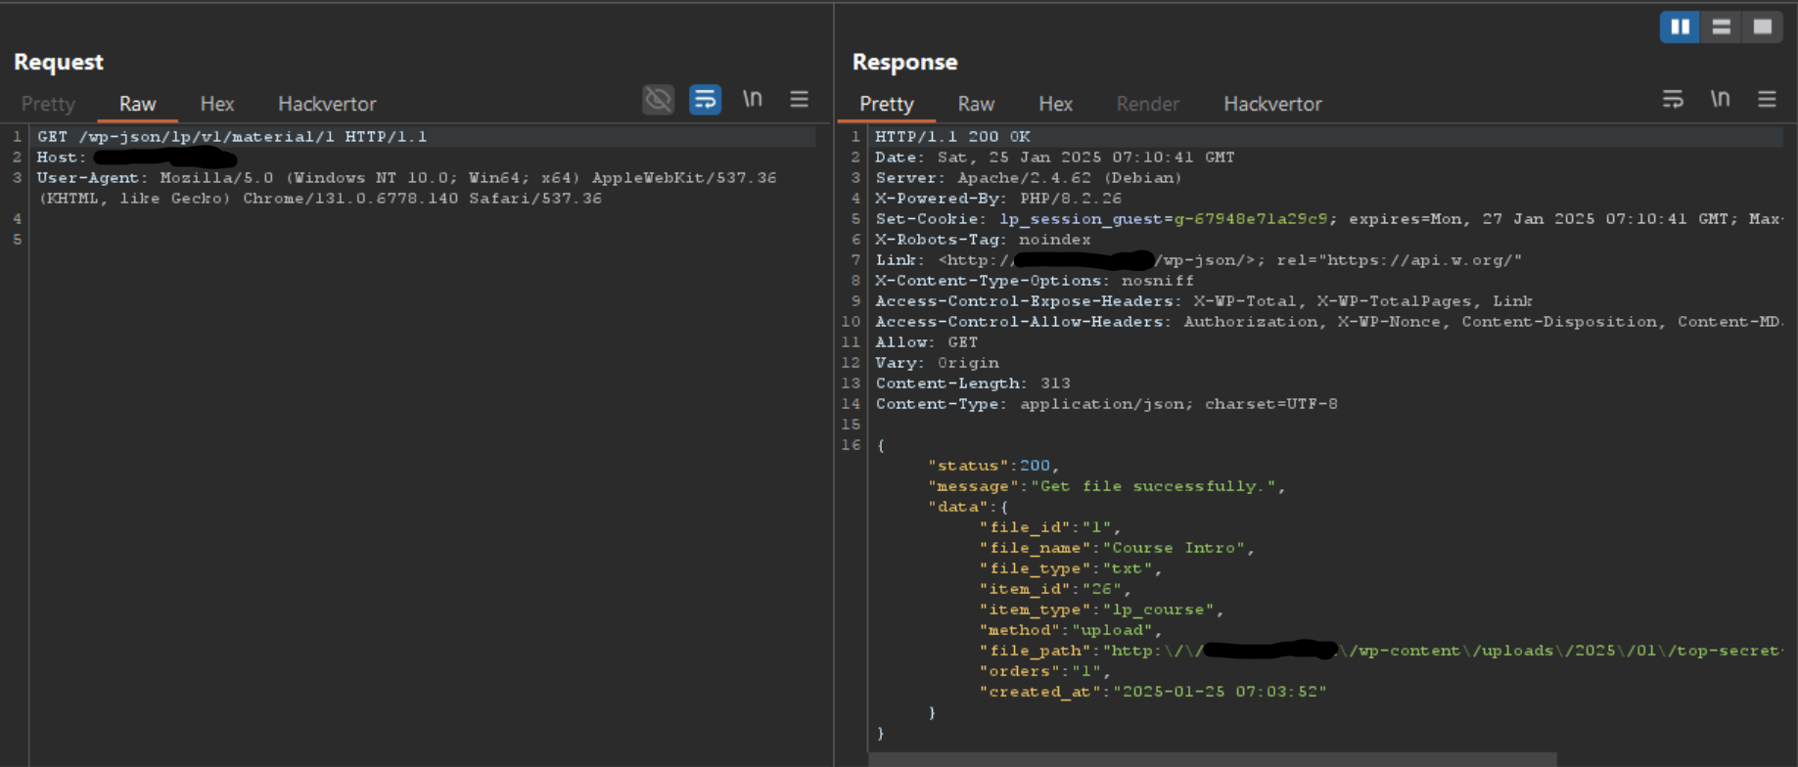Click the X-Robots-Tag: noindex header
Viewport: 1798px width, 767px height.
pos(983,240)
